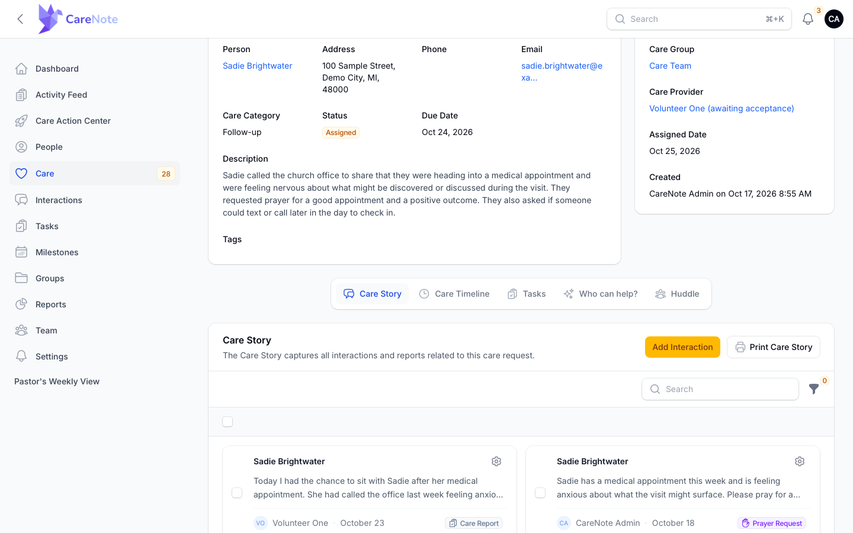The height and width of the screenshot is (533, 853).
Task: Click the Tasks checklist icon
Action: click(x=21, y=226)
